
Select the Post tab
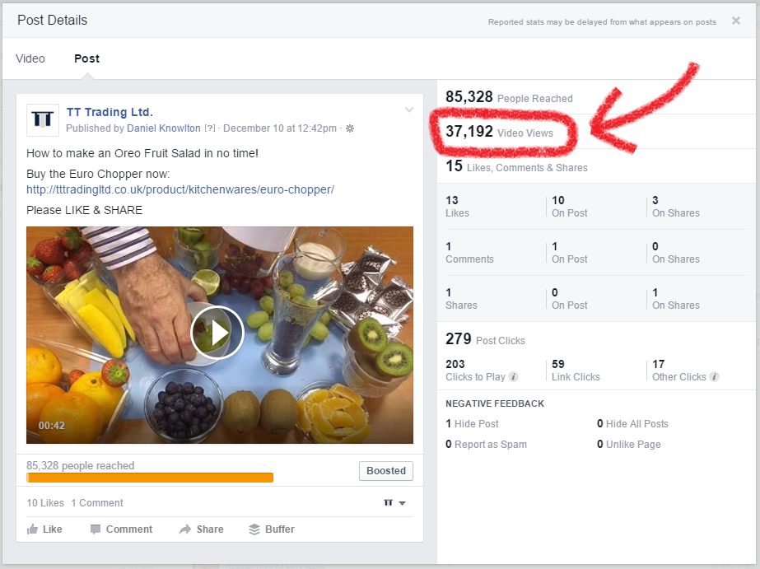click(x=86, y=58)
